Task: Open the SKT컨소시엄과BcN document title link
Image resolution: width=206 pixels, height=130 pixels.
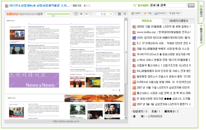Action: [39, 5]
